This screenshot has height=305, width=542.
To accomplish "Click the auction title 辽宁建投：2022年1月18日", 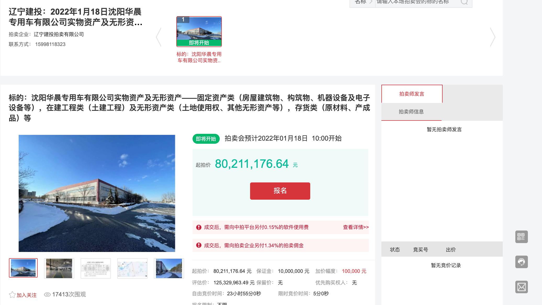I will pyautogui.click(x=75, y=17).
